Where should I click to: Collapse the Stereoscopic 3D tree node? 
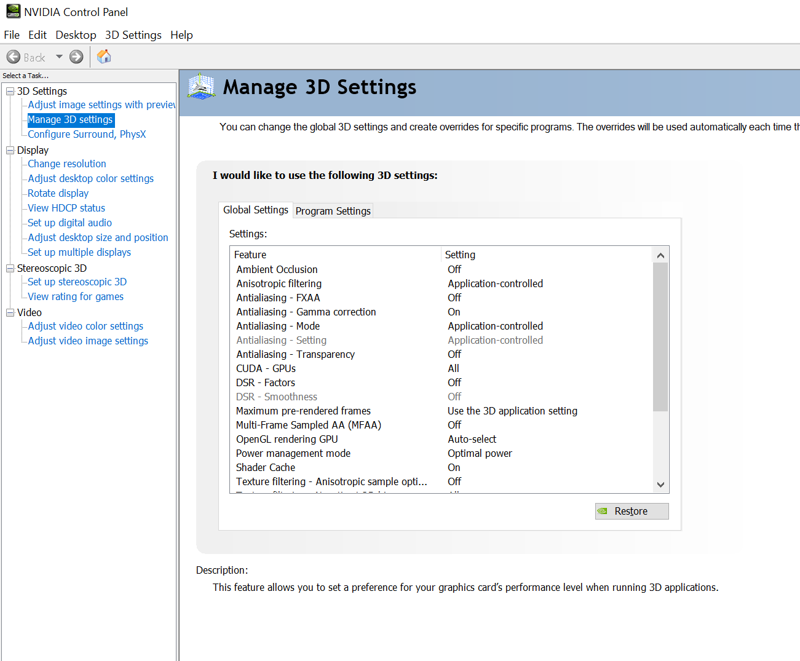(x=10, y=268)
